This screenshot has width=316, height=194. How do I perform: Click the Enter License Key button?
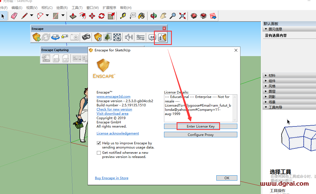tap(200, 126)
